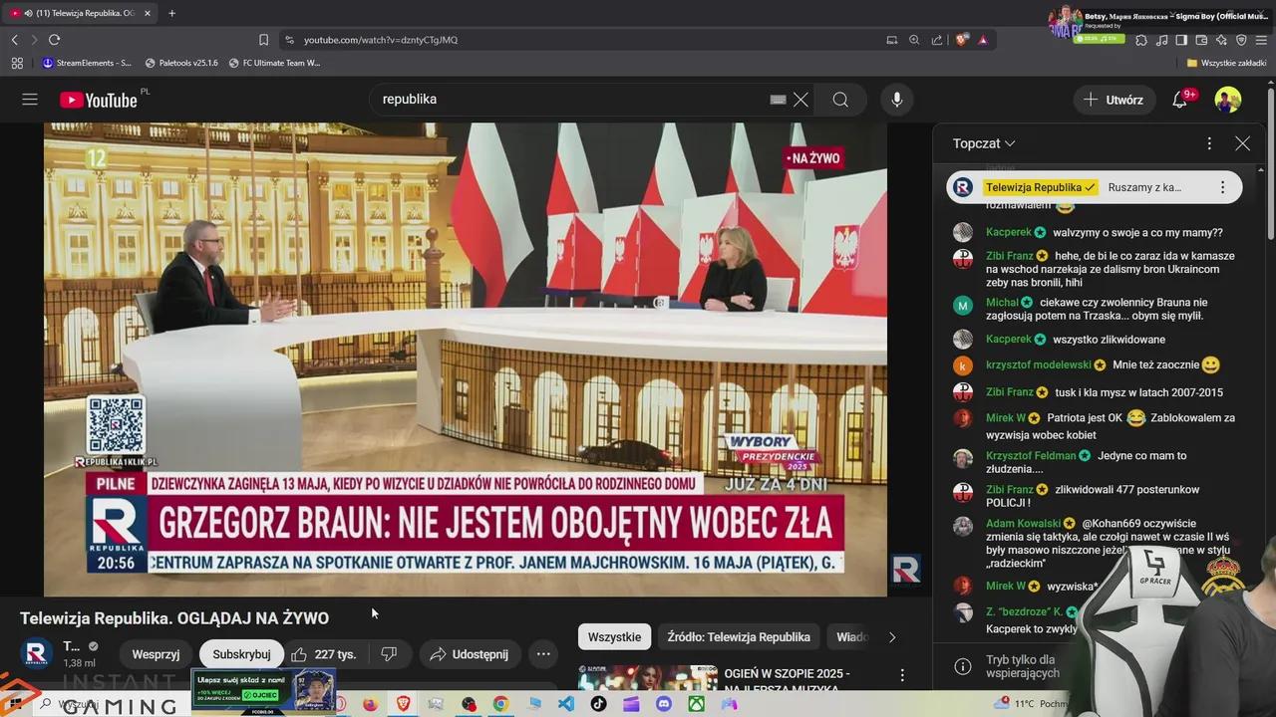Open YouTube notifications bell

coord(1180,100)
